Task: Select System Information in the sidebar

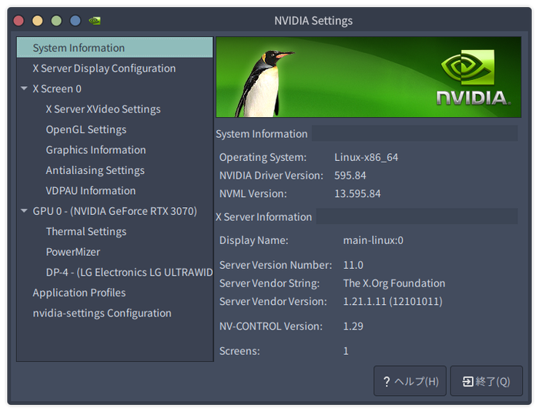Action: click(x=115, y=48)
